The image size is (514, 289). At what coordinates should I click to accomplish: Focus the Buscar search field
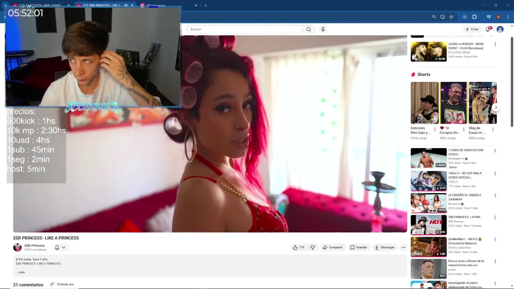tap(244, 29)
